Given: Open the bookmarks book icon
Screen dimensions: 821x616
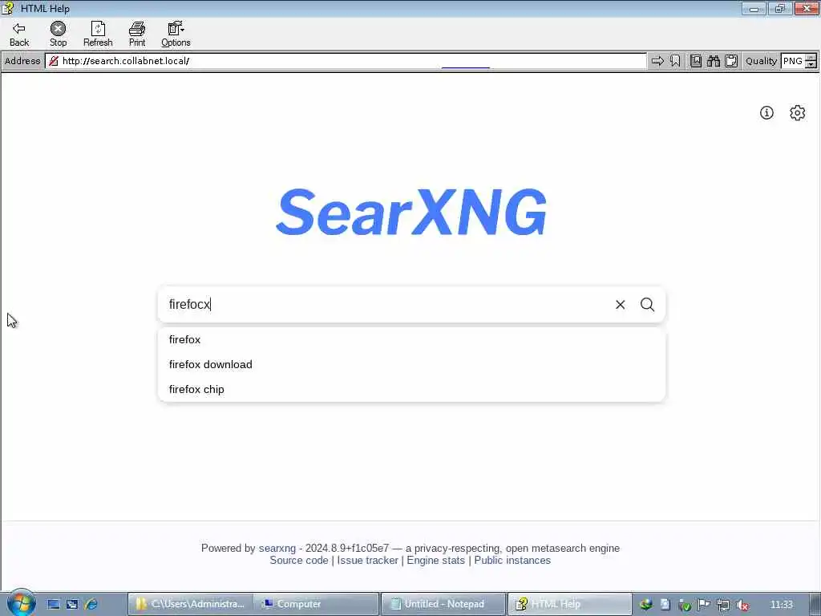Looking at the screenshot, I should 696,61.
